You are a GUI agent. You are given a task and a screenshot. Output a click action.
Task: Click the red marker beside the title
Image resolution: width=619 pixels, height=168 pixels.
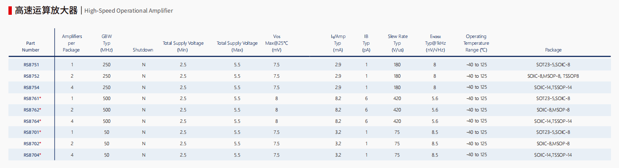[10, 11]
